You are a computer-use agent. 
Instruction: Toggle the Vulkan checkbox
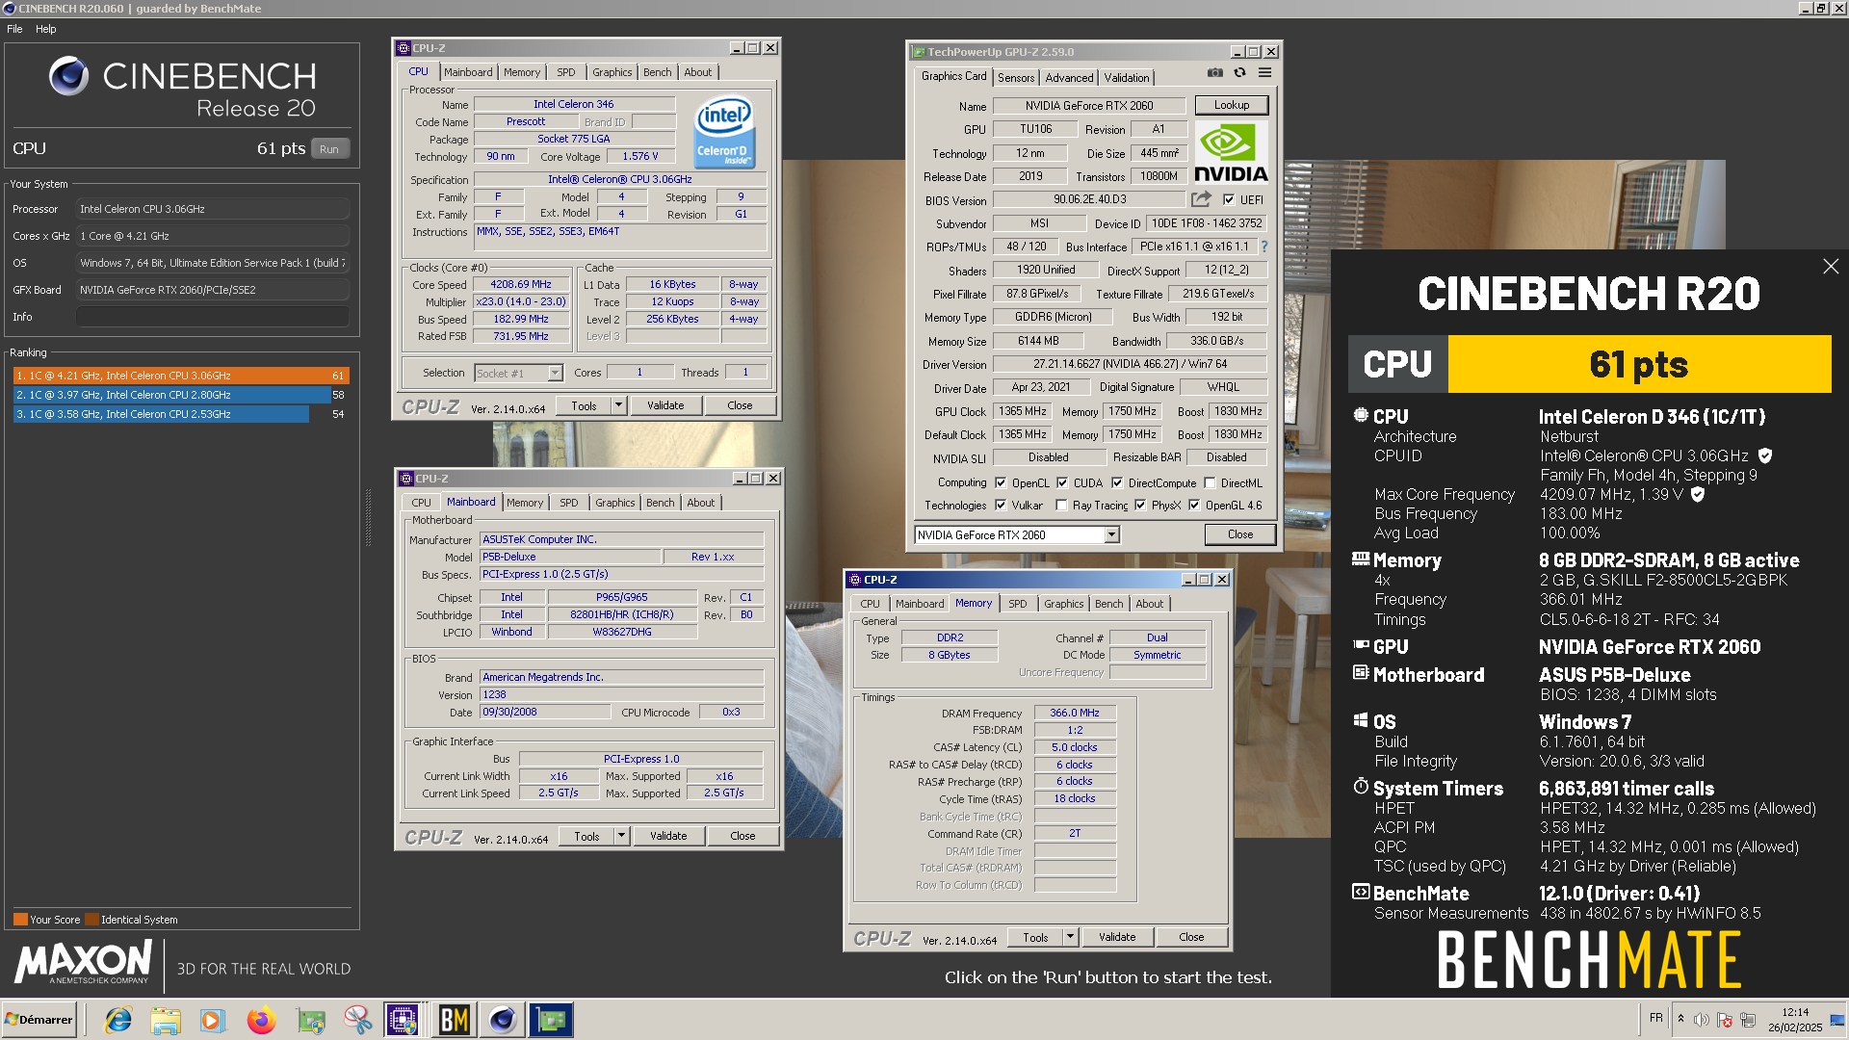pyautogui.click(x=1001, y=506)
